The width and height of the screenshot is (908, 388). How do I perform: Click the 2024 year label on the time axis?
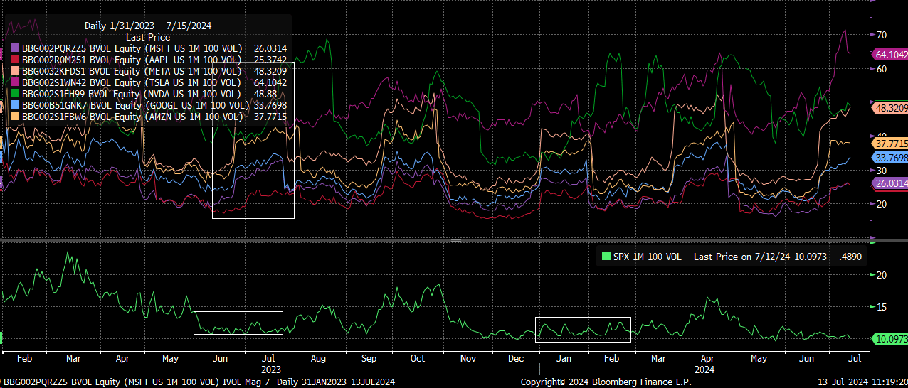pos(703,370)
